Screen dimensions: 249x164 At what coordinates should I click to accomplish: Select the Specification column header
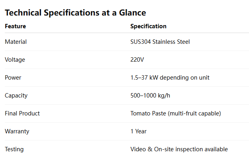(x=148, y=26)
